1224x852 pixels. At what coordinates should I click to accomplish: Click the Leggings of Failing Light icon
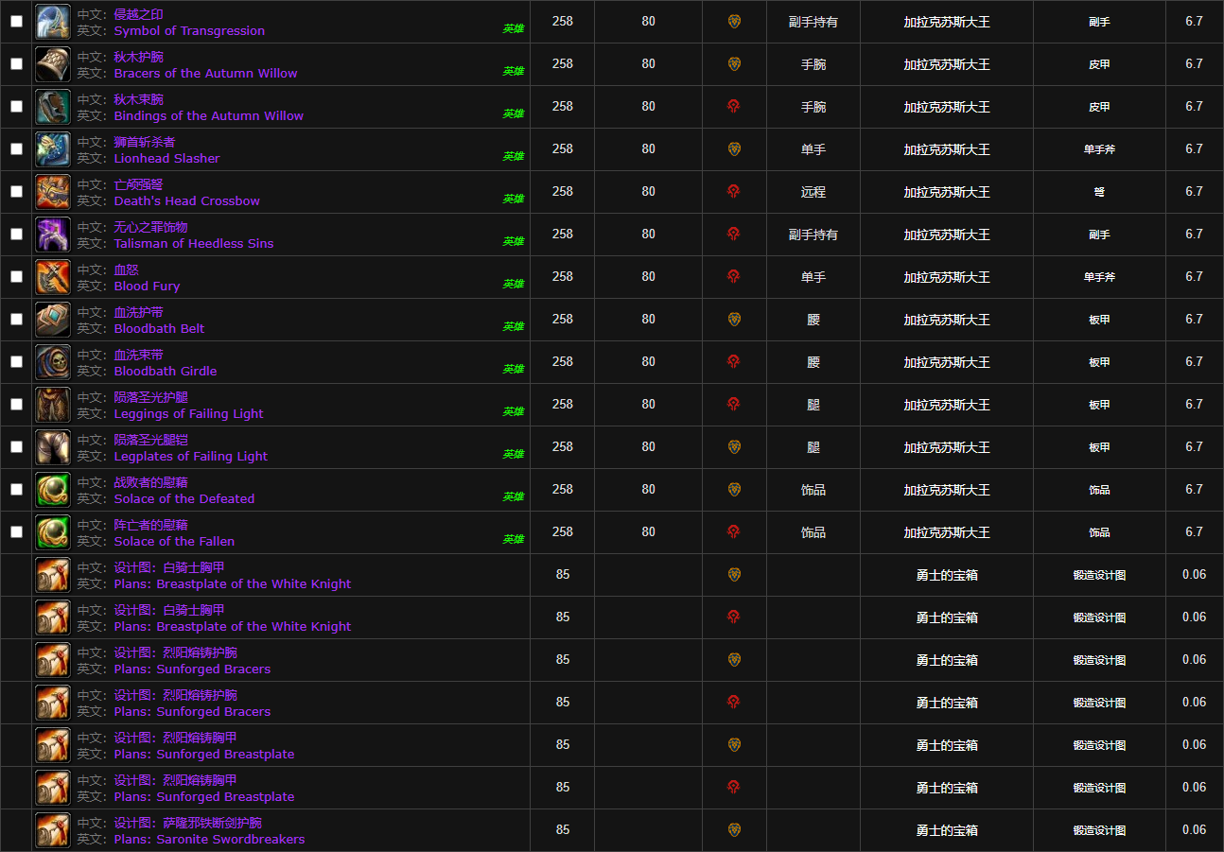53,405
